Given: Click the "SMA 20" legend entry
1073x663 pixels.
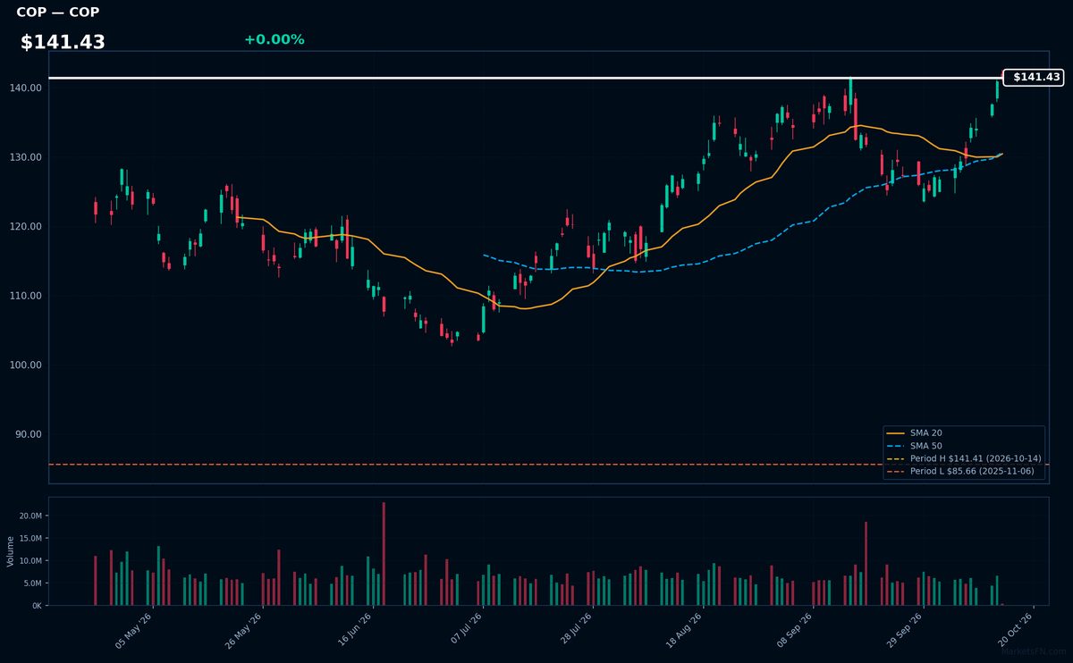Looking at the screenshot, I should coord(926,433).
